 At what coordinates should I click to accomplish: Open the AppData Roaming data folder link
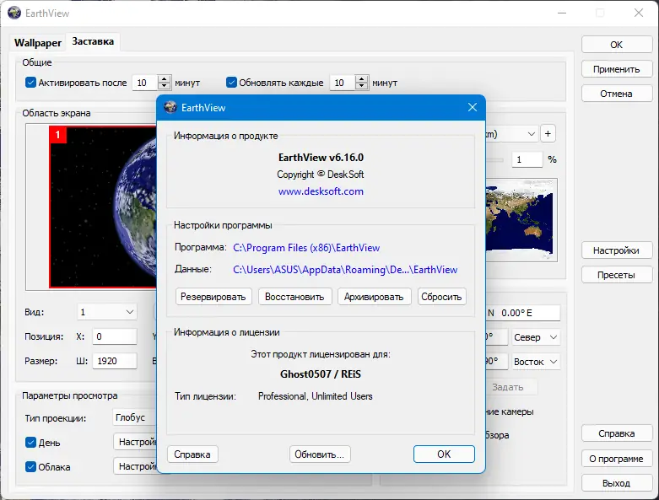(345, 270)
